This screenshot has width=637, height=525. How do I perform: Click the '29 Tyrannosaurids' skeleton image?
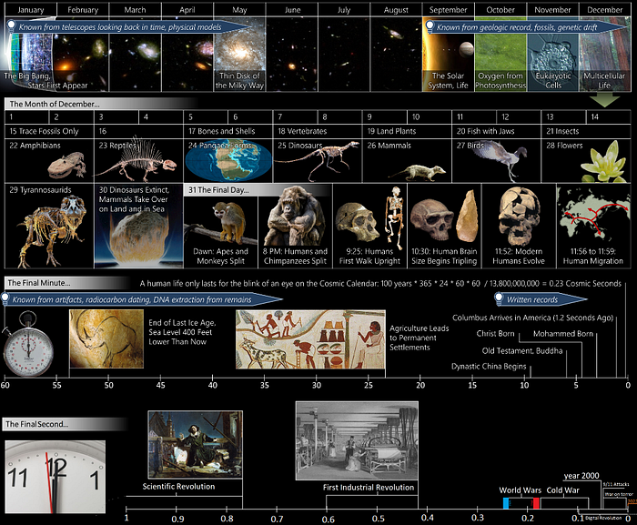[52, 231]
